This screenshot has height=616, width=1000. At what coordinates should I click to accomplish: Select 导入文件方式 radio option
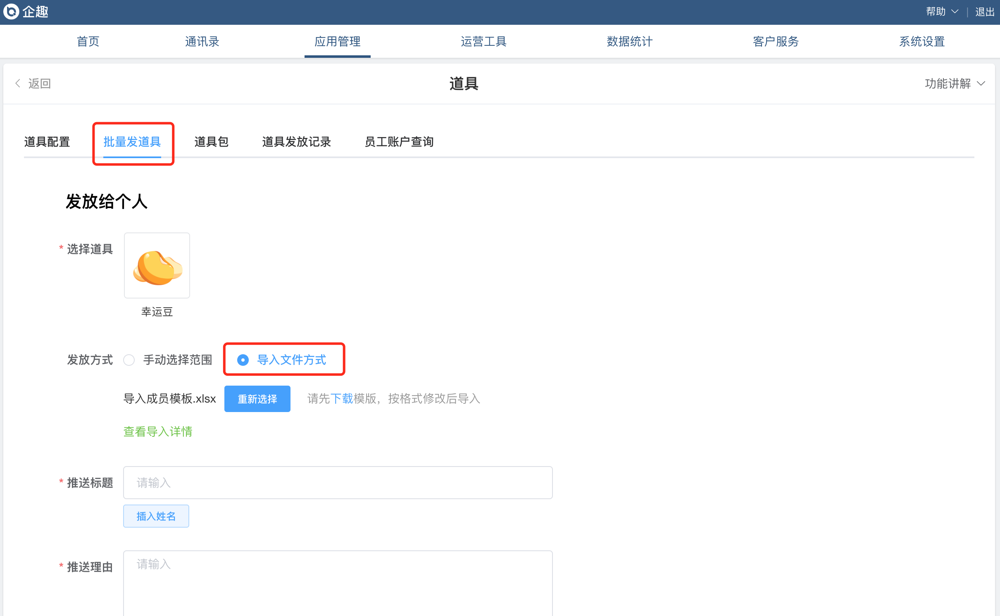[243, 360]
